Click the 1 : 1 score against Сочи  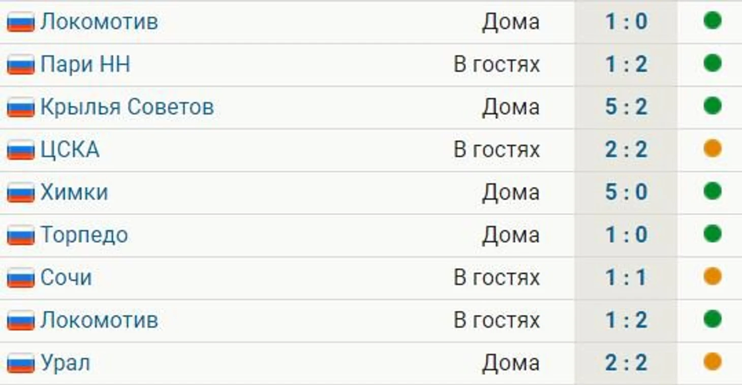click(626, 278)
